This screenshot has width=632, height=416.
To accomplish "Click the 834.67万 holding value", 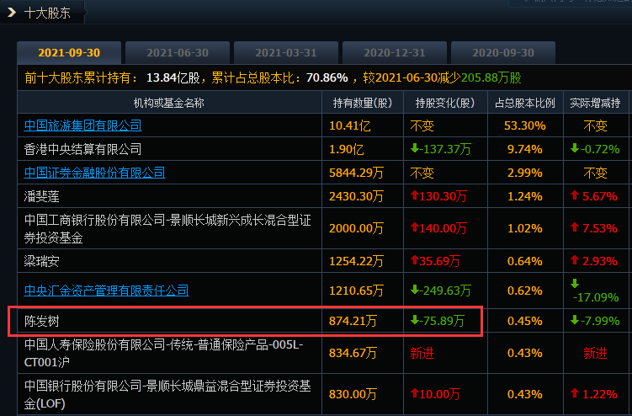I will 353,353.
